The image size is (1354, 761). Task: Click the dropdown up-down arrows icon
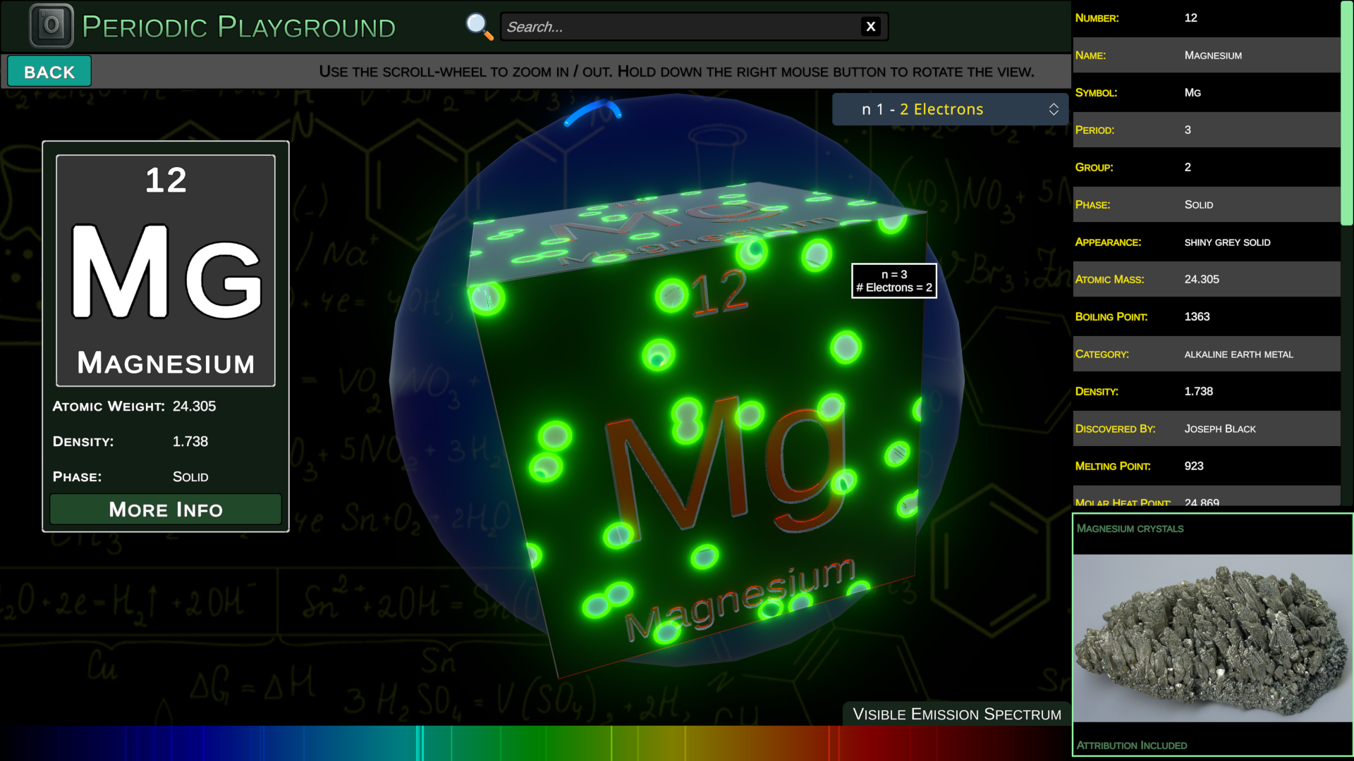(1054, 109)
